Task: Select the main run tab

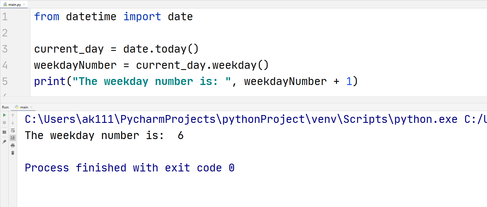Action: pos(24,107)
